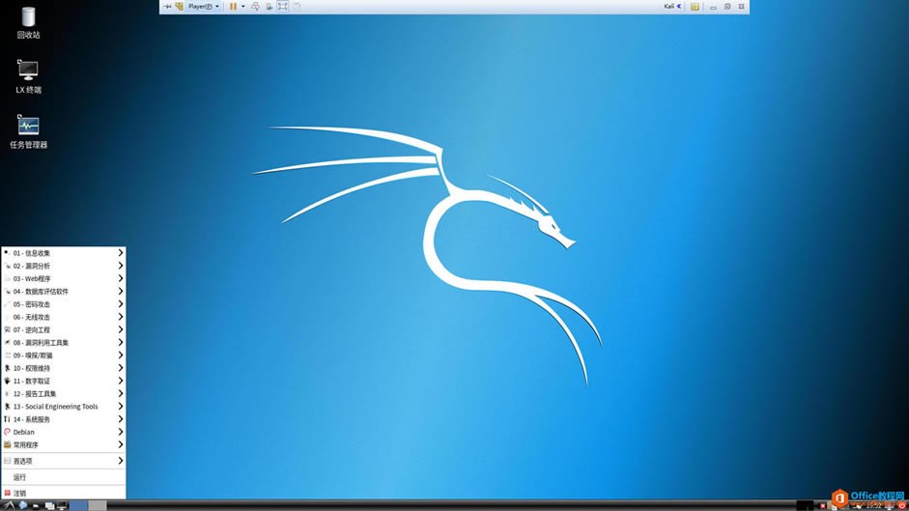
Task: Choose 注销 logout from the start menu
Action: click(x=63, y=493)
